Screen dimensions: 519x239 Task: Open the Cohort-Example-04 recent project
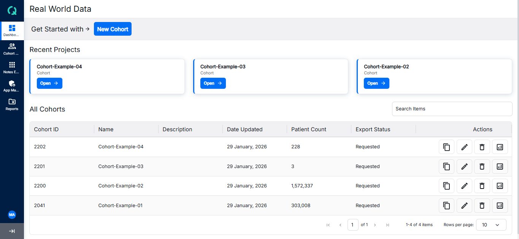(x=49, y=83)
